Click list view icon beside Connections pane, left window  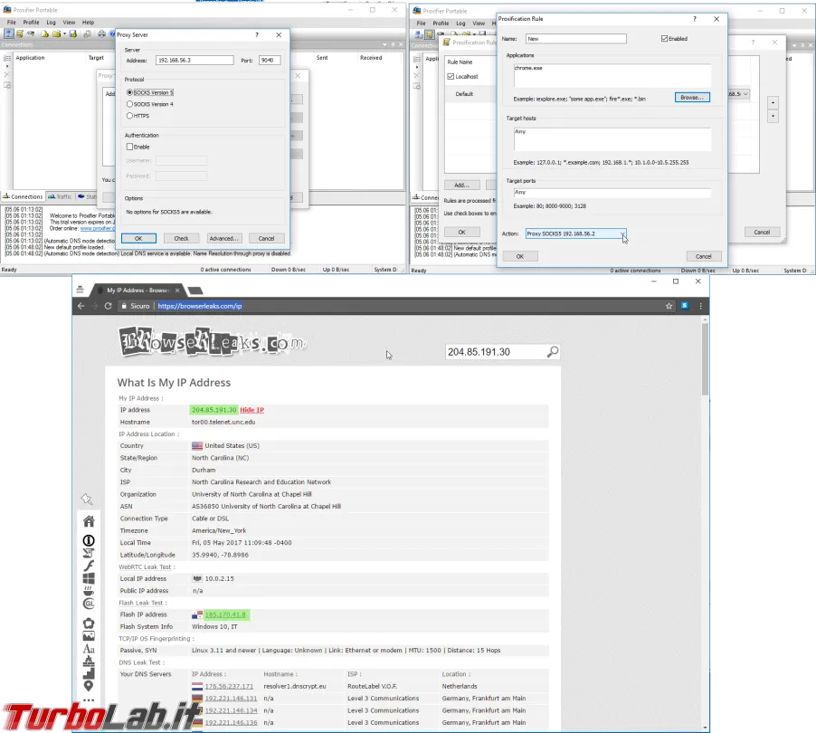[8, 58]
